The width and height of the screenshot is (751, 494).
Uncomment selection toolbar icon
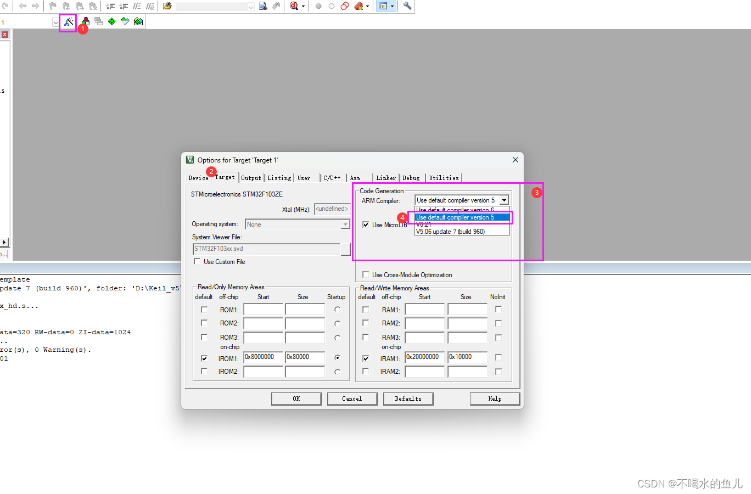coord(150,6)
